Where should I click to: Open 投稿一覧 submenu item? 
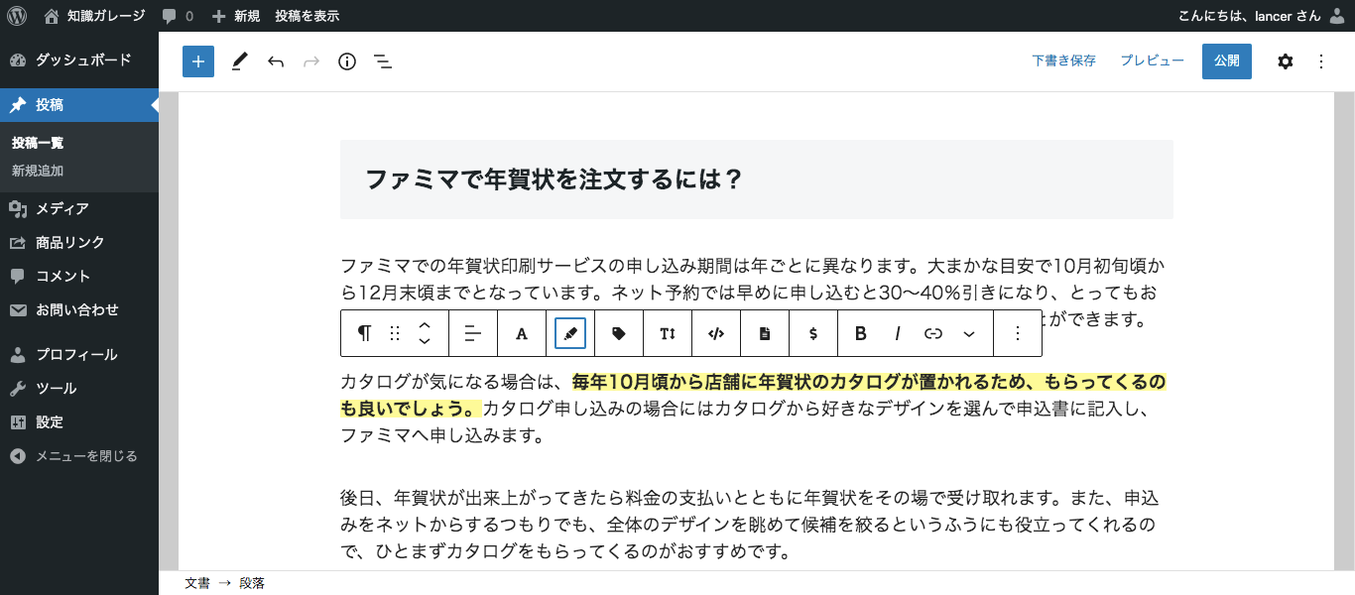point(38,143)
